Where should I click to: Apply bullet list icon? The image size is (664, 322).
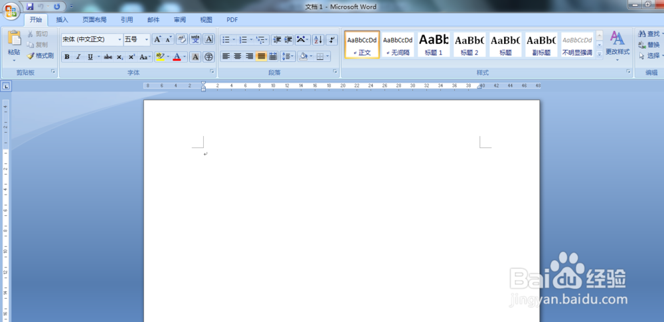[x=226, y=40]
